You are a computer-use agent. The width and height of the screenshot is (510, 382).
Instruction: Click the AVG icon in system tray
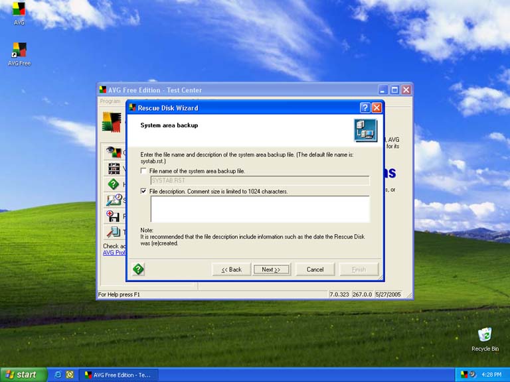(464, 375)
